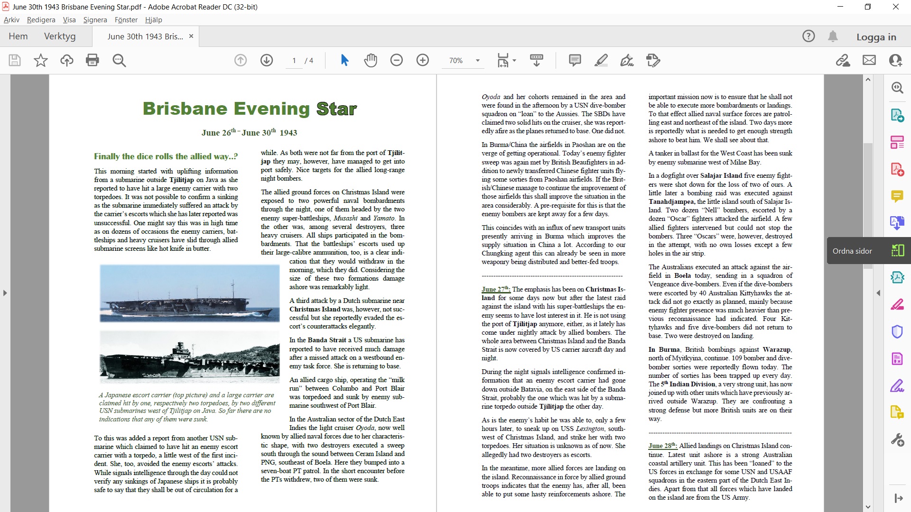Open the Redigera menu
The image size is (911, 512).
click(x=41, y=20)
